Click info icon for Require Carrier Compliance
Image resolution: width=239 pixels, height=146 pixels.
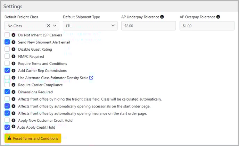point(14,85)
